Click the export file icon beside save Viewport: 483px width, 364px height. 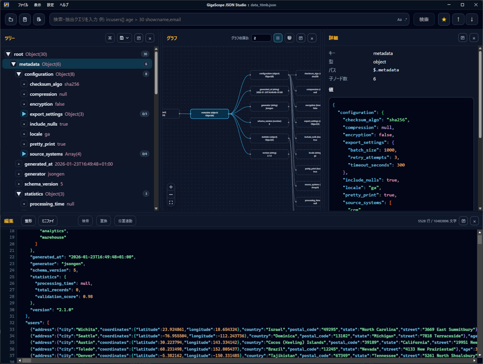tap(39, 19)
